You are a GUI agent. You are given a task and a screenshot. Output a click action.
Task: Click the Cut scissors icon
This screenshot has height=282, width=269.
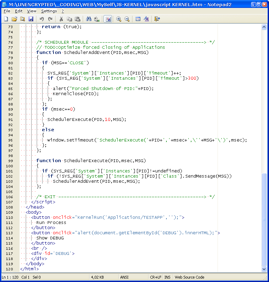pyautogui.click(x=61, y=19)
